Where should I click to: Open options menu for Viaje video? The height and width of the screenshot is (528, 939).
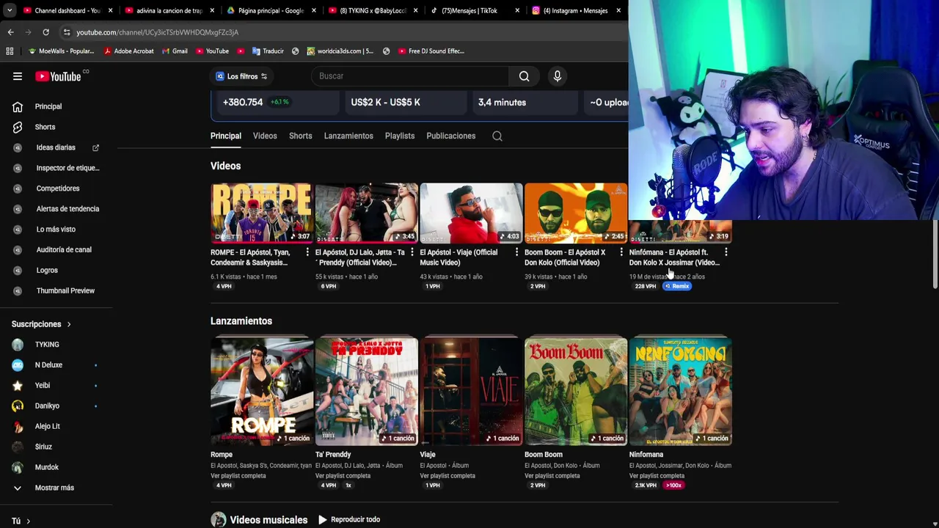point(516,252)
